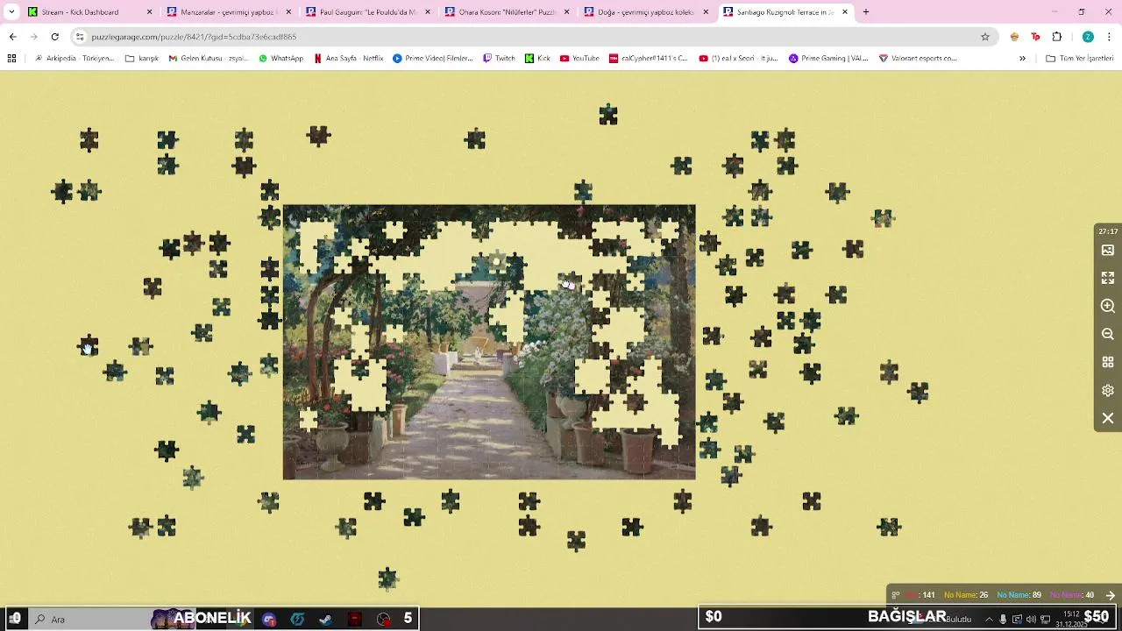Click the score 141 entry
Viewport: 1122px width, 631px height.
[x=920, y=595]
